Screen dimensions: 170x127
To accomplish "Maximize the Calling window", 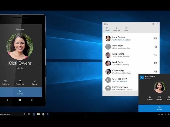I will [x=153, y=24].
